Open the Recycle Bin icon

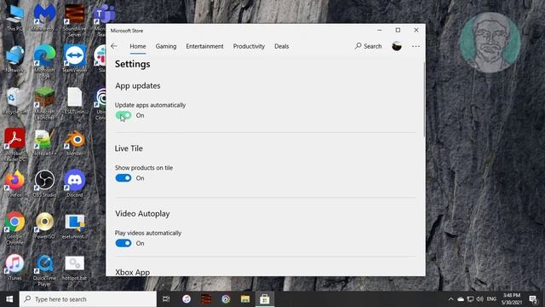[x=14, y=101]
